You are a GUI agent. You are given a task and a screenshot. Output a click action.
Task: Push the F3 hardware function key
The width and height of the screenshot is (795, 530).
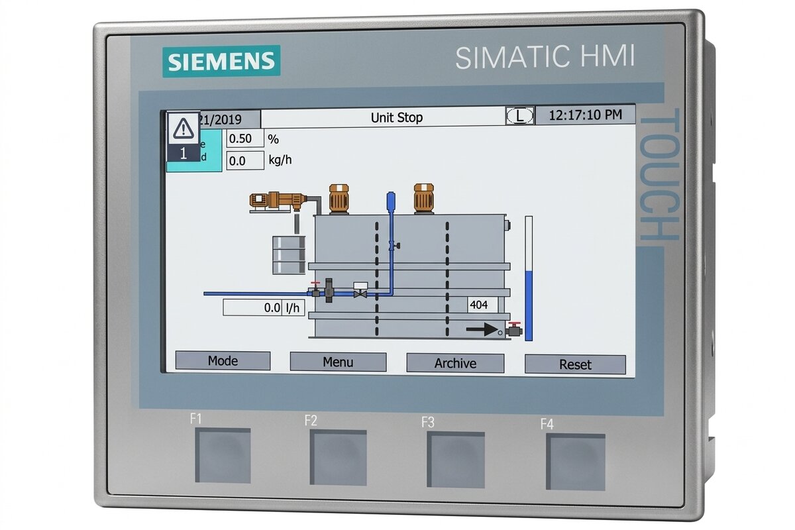456,460
